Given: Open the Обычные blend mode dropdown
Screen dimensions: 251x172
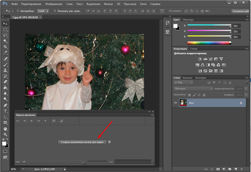Looking at the screenshot, I should 193,89.
